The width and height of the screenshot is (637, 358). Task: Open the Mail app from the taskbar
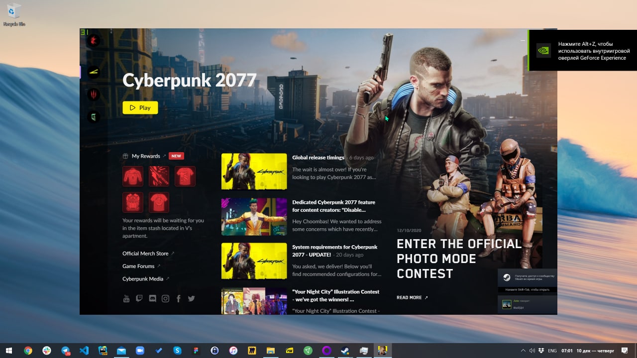coord(121,351)
